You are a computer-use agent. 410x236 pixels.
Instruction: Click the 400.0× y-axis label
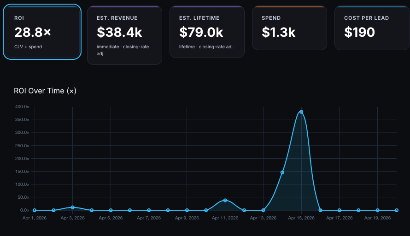tap(22, 107)
